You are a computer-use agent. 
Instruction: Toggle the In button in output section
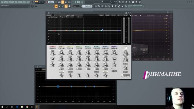point(125,48)
